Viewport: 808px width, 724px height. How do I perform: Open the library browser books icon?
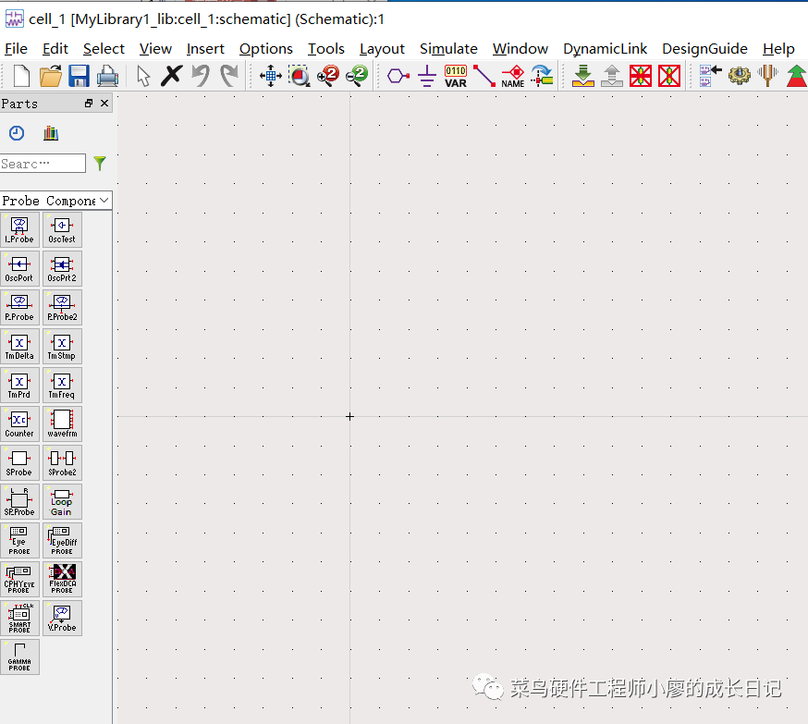(51, 133)
